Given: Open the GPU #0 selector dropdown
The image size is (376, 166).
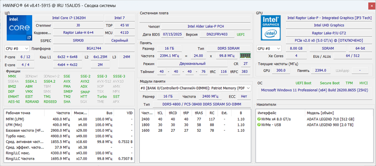Looking at the screenshot, I should click(x=269, y=48).
